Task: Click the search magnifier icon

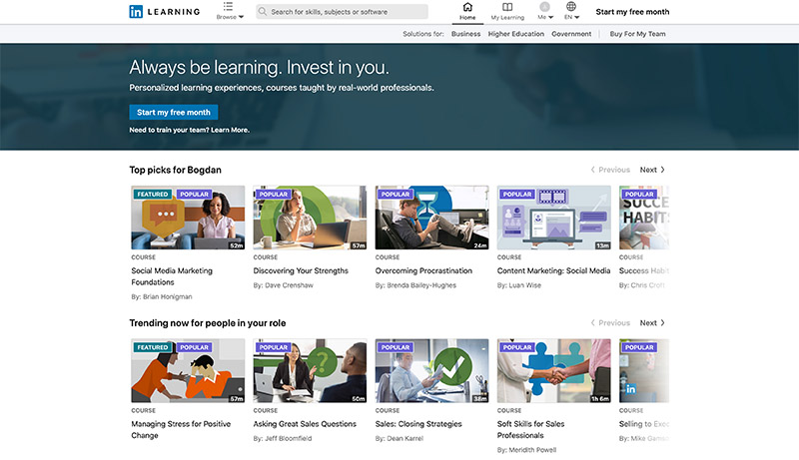Action: pyautogui.click(x=262, y=11)
